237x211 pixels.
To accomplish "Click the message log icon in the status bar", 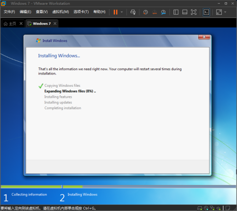I will coord(228,208).
